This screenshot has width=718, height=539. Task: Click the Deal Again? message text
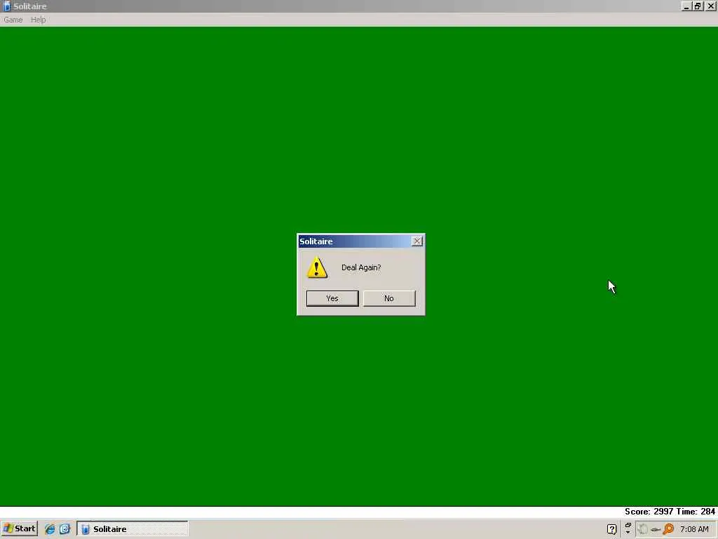tap(361, 267)
